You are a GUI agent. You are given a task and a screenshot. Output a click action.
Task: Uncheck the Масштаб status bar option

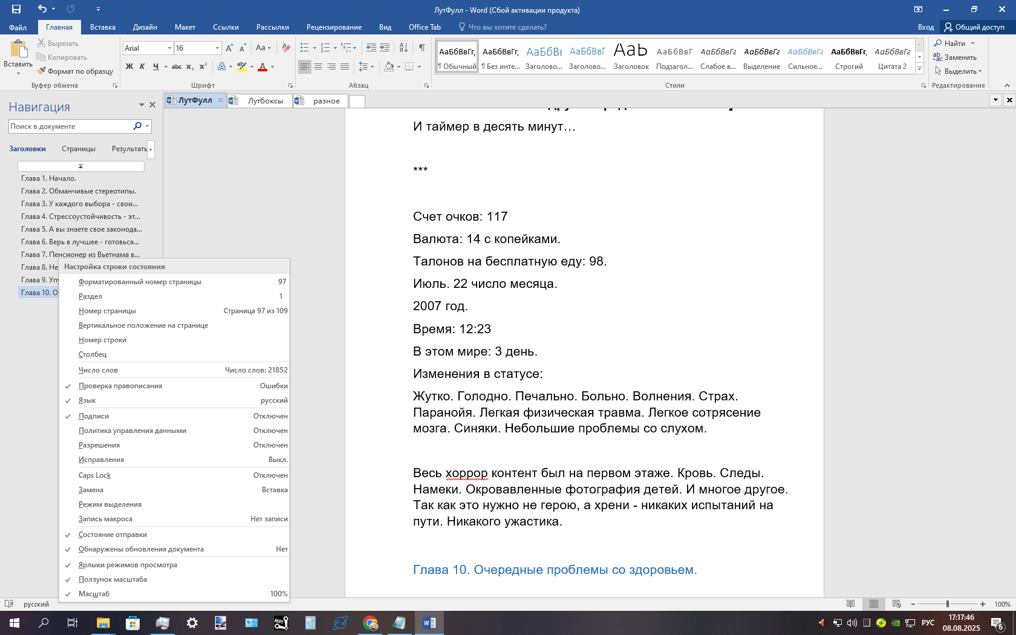tap(94, 594)
